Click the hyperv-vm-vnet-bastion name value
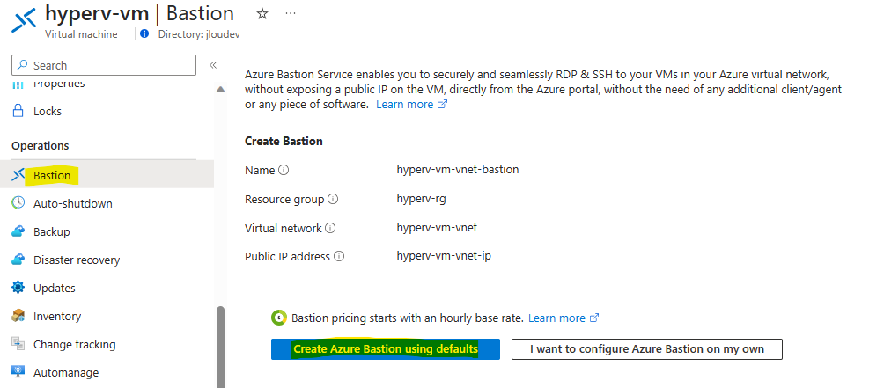This screenshot has height=388, width=884. (458, 169)
